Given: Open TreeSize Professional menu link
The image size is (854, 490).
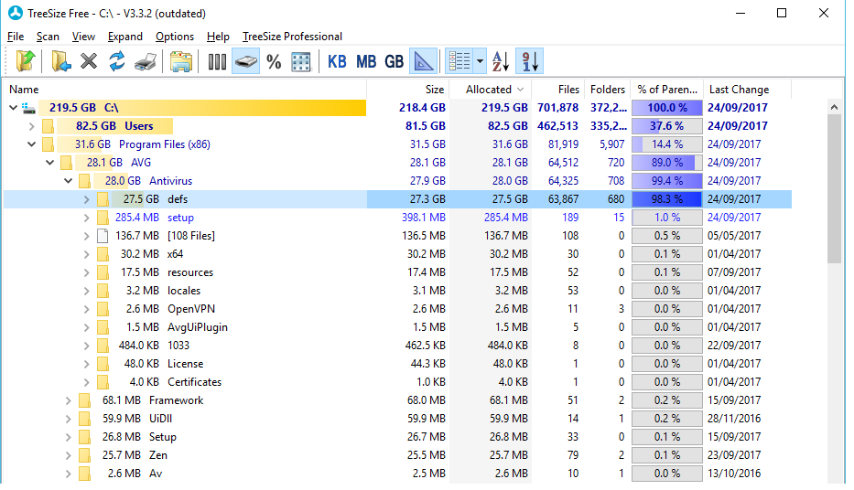Looking at the screenshot, I should 292,37.
